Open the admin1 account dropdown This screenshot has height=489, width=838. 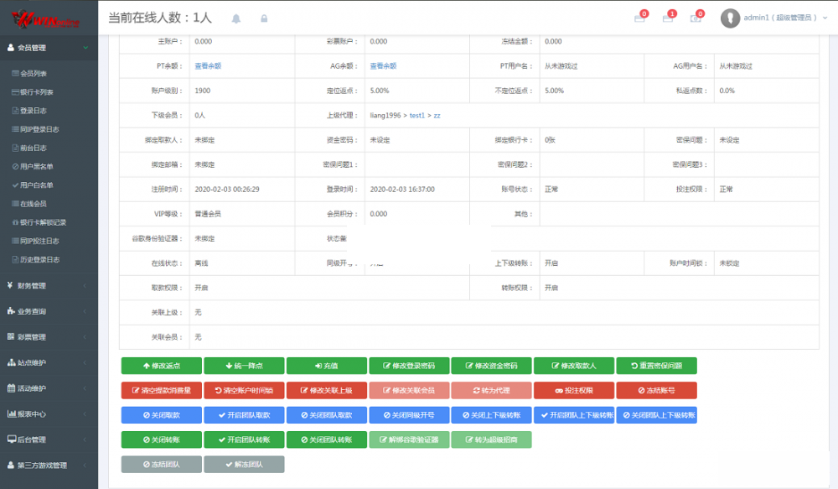coord(780,18)
